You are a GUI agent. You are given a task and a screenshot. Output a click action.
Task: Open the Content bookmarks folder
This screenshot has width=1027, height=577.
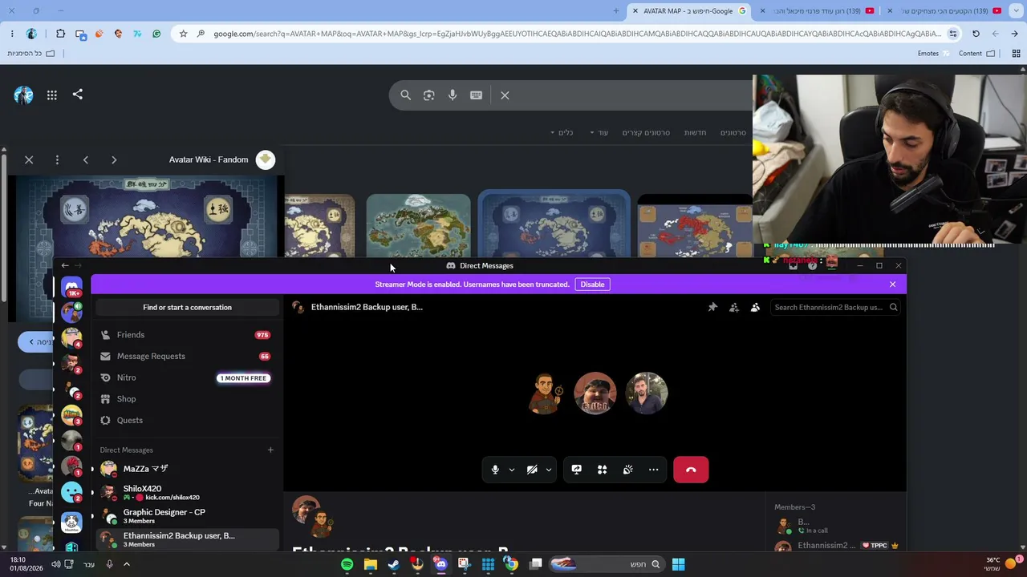pyautogui.click(x=976, y=54)
